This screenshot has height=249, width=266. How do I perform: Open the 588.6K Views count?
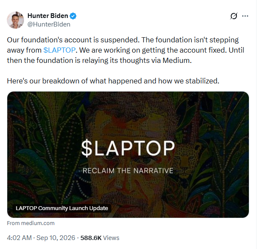100,238
